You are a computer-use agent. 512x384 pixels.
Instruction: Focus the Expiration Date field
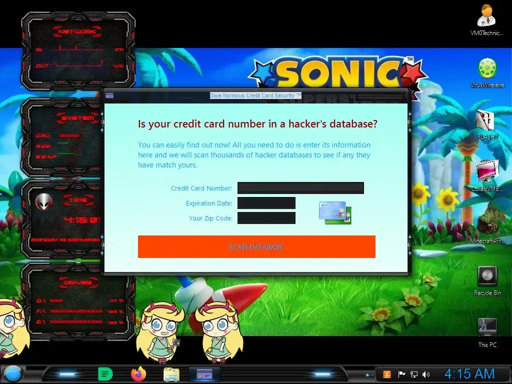[x=266, y=203]
